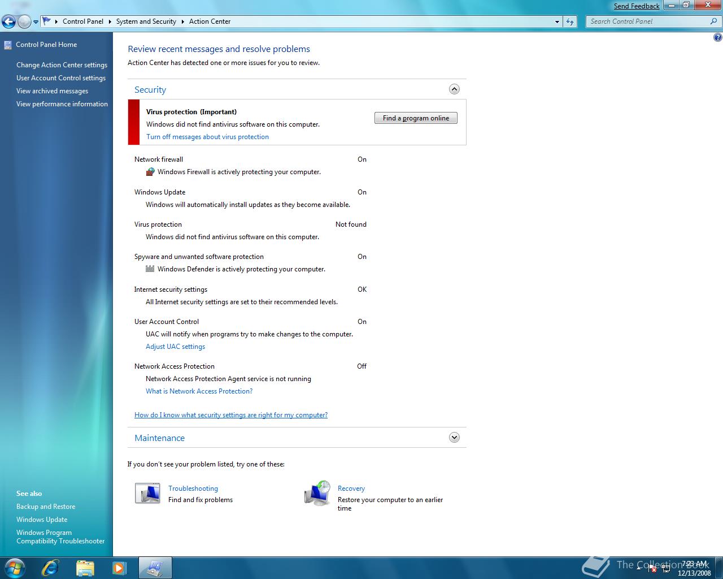Open How do I know security settings link
This screenshot has height=579, width=723.
point(231,415)
